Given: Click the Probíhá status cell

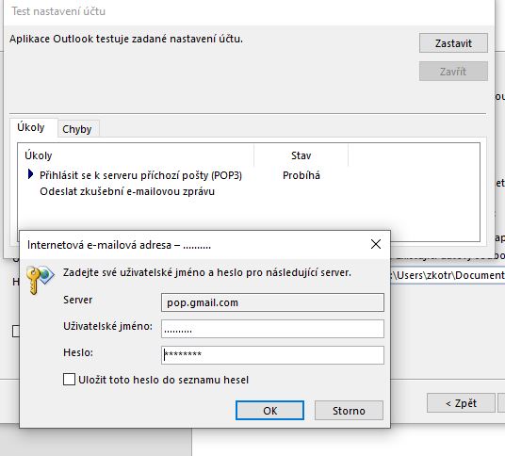Looking at the screenshot, I should pos(301,175).
